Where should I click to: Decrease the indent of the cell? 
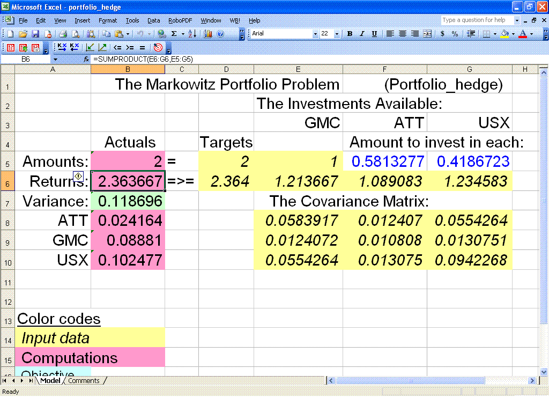point(471,34)
